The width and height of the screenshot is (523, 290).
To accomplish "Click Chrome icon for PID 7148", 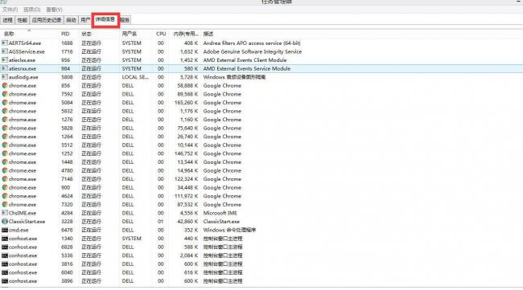I will pos(5,179).
